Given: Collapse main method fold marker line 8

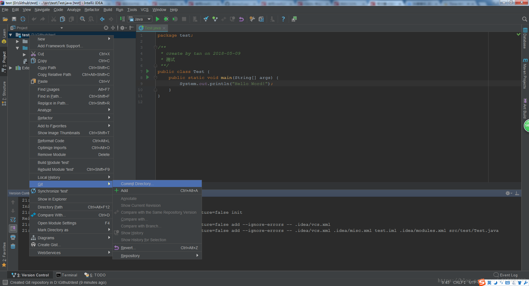Looking at the screenshot, I should click(155, 78).
